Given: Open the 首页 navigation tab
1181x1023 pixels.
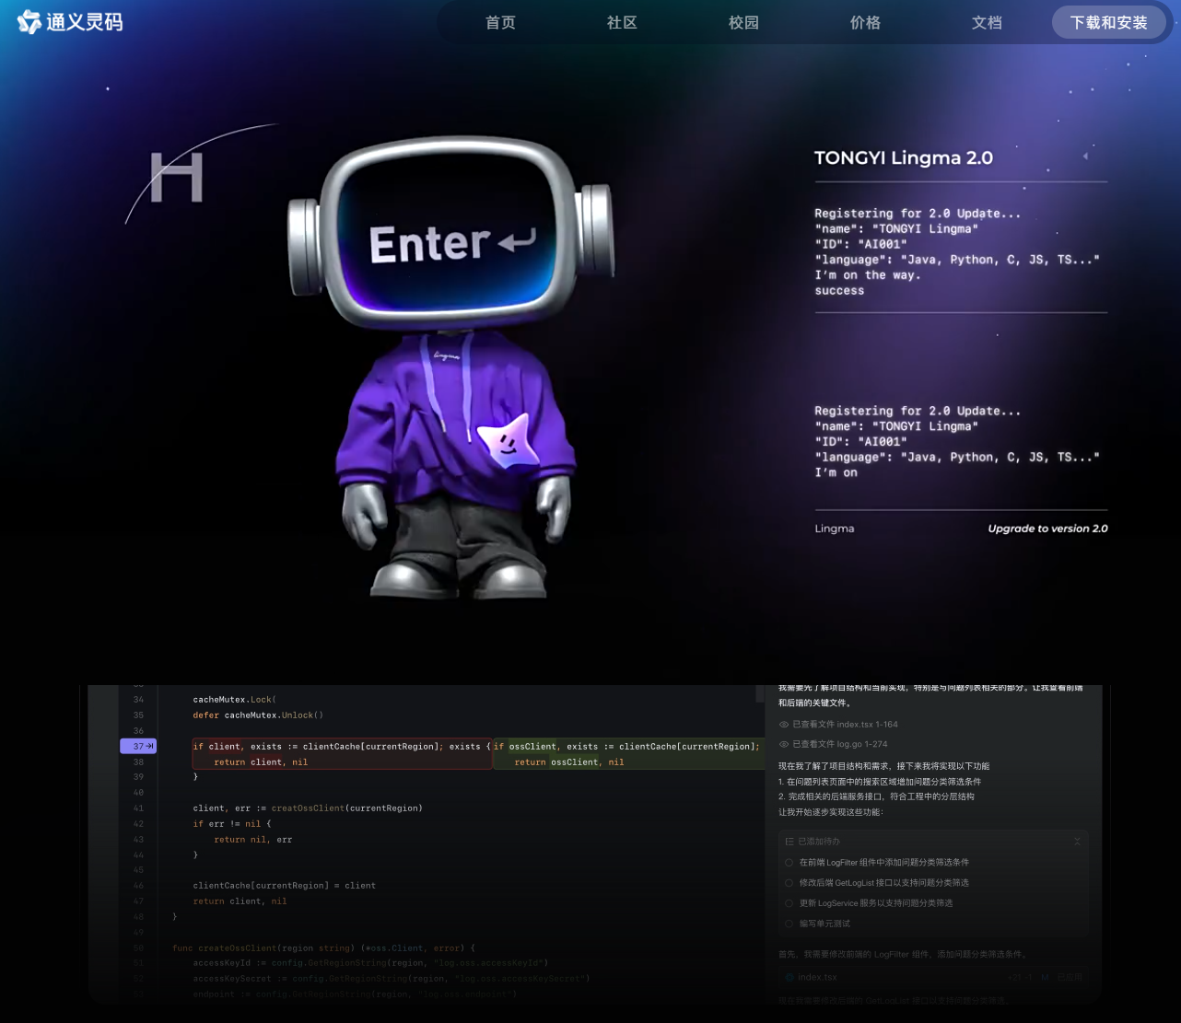Looking at the screenshot, I should pyautogui.click(x=500, y=23).
